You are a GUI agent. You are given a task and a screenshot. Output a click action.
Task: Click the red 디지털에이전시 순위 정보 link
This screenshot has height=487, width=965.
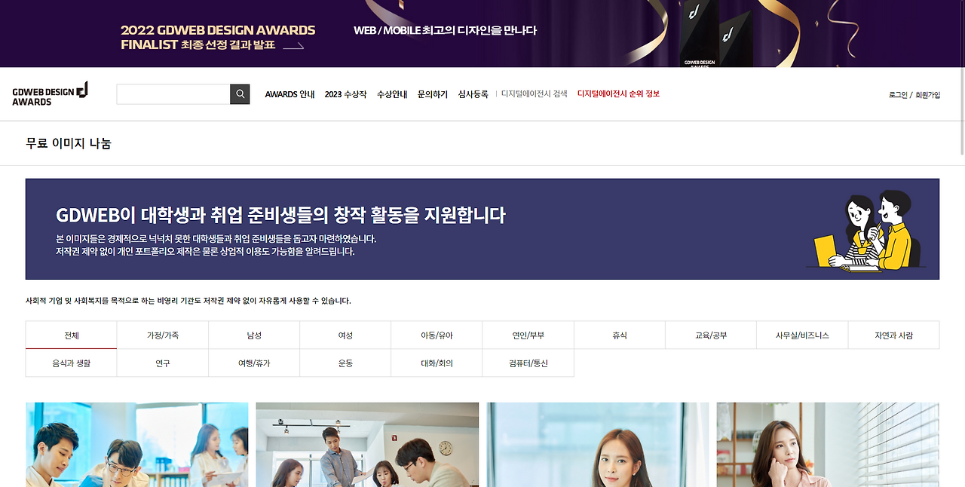[x=617, y=93]
